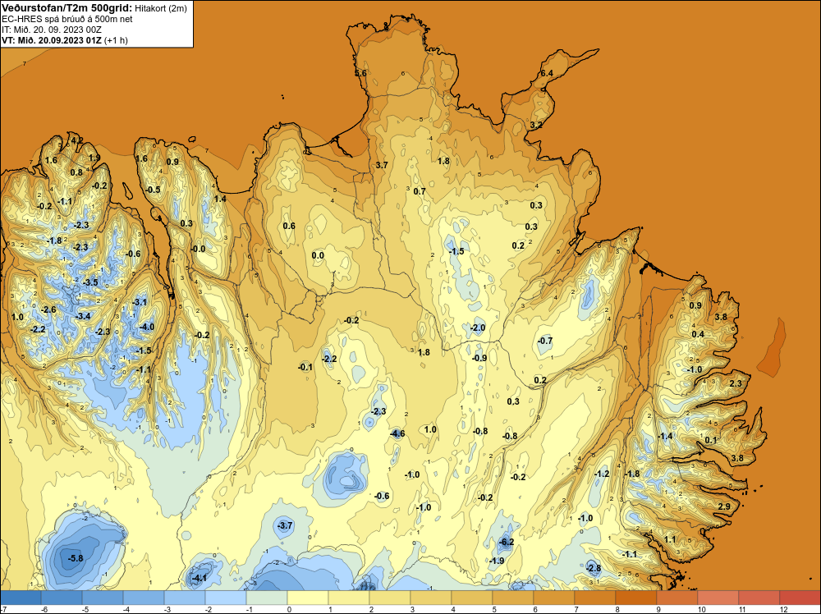Select the legend color between 7 and 8
This screenshot has width=821, height=614.
tap(594, 598)
